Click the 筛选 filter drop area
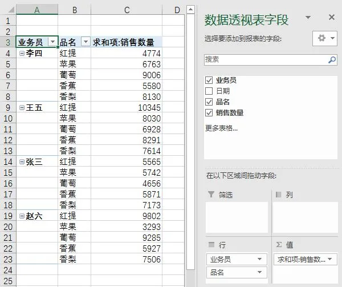 click(x=237, y=217)
